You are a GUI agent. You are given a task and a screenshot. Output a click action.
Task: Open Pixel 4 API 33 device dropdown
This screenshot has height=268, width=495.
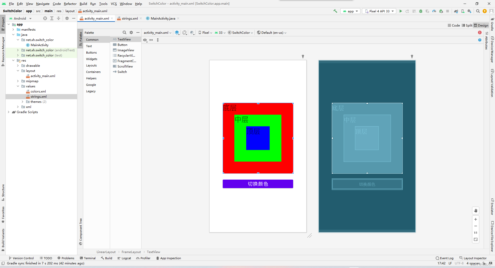[379, 11]
